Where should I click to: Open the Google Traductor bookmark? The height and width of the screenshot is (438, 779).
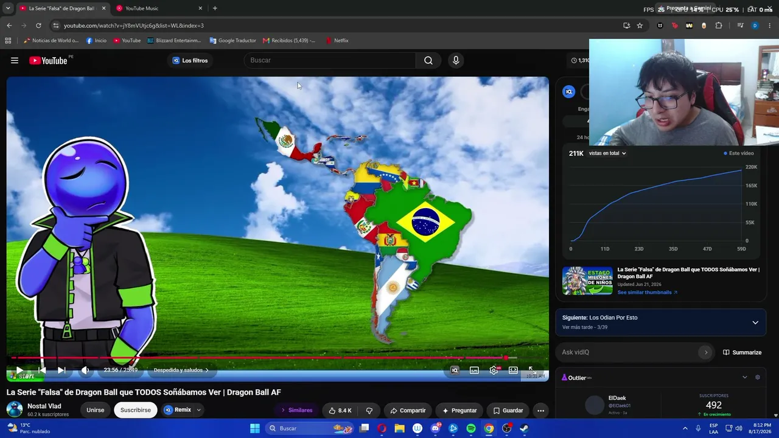pyautogui.click(x=232, y=41)
